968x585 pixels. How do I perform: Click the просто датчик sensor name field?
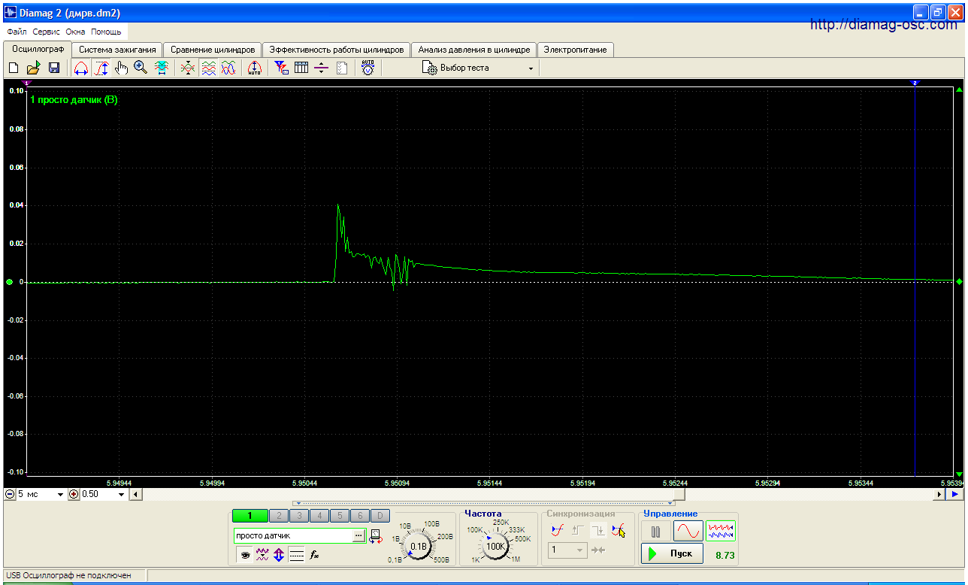294,535
